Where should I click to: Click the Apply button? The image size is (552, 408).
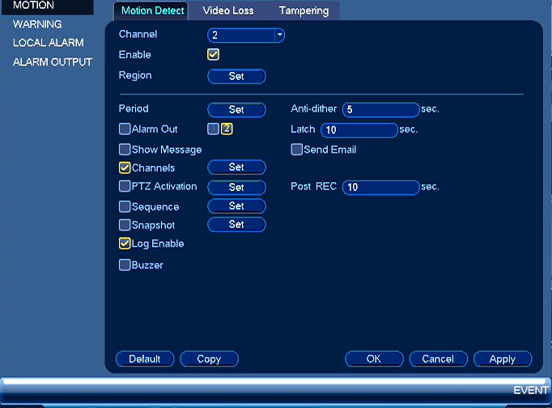pyautogui.click(x=503, y=359)
